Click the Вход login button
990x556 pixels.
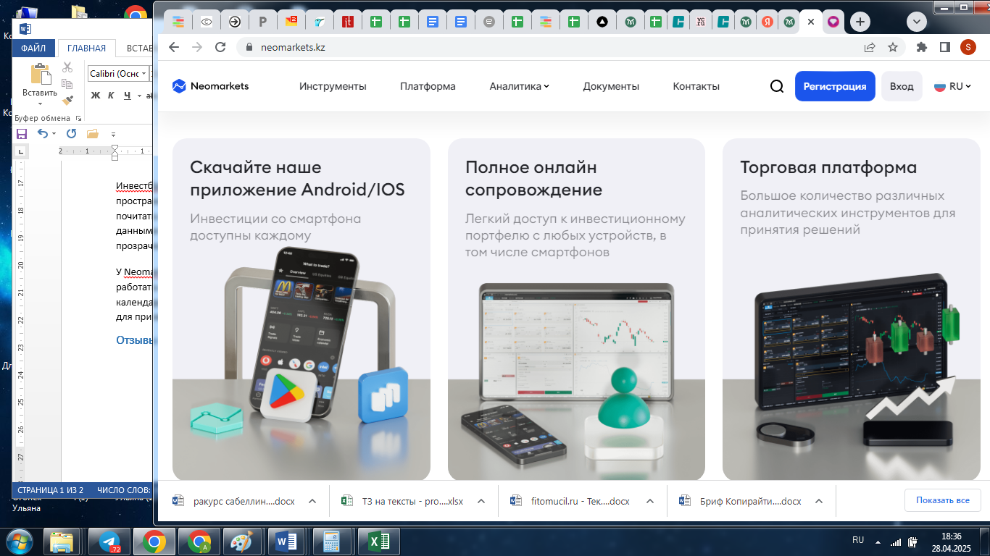pyautogui.click(x=901, y=86)
